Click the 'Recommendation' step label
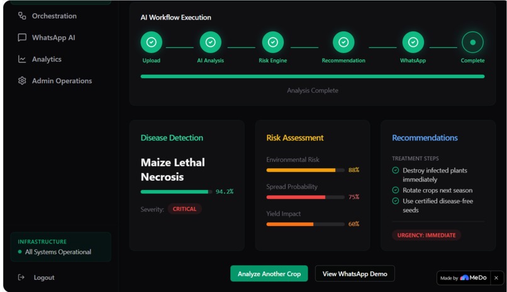 tap(343, 60)
